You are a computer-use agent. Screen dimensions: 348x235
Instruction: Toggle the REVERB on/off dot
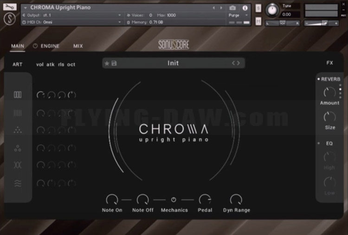(318, 79)
